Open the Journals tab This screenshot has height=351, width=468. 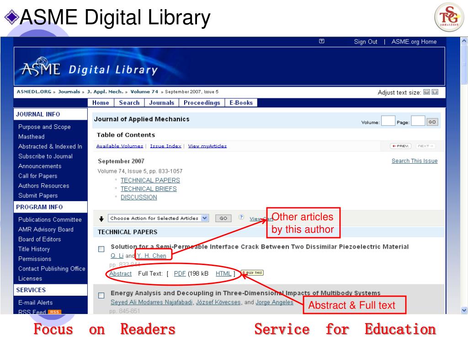(161, 103)
